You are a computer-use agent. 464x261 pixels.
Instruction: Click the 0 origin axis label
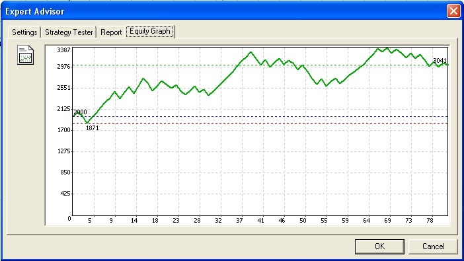point(69,219)
